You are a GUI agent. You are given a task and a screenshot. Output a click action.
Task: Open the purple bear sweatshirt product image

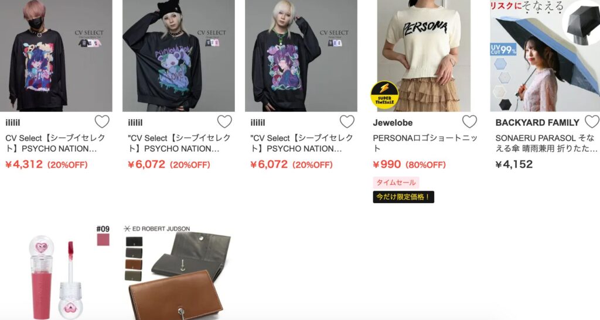(x=179, y=56)
